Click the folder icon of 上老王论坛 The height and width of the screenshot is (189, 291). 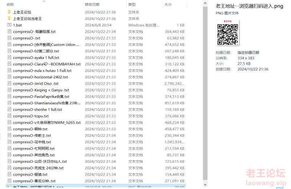tap(9, 12)
